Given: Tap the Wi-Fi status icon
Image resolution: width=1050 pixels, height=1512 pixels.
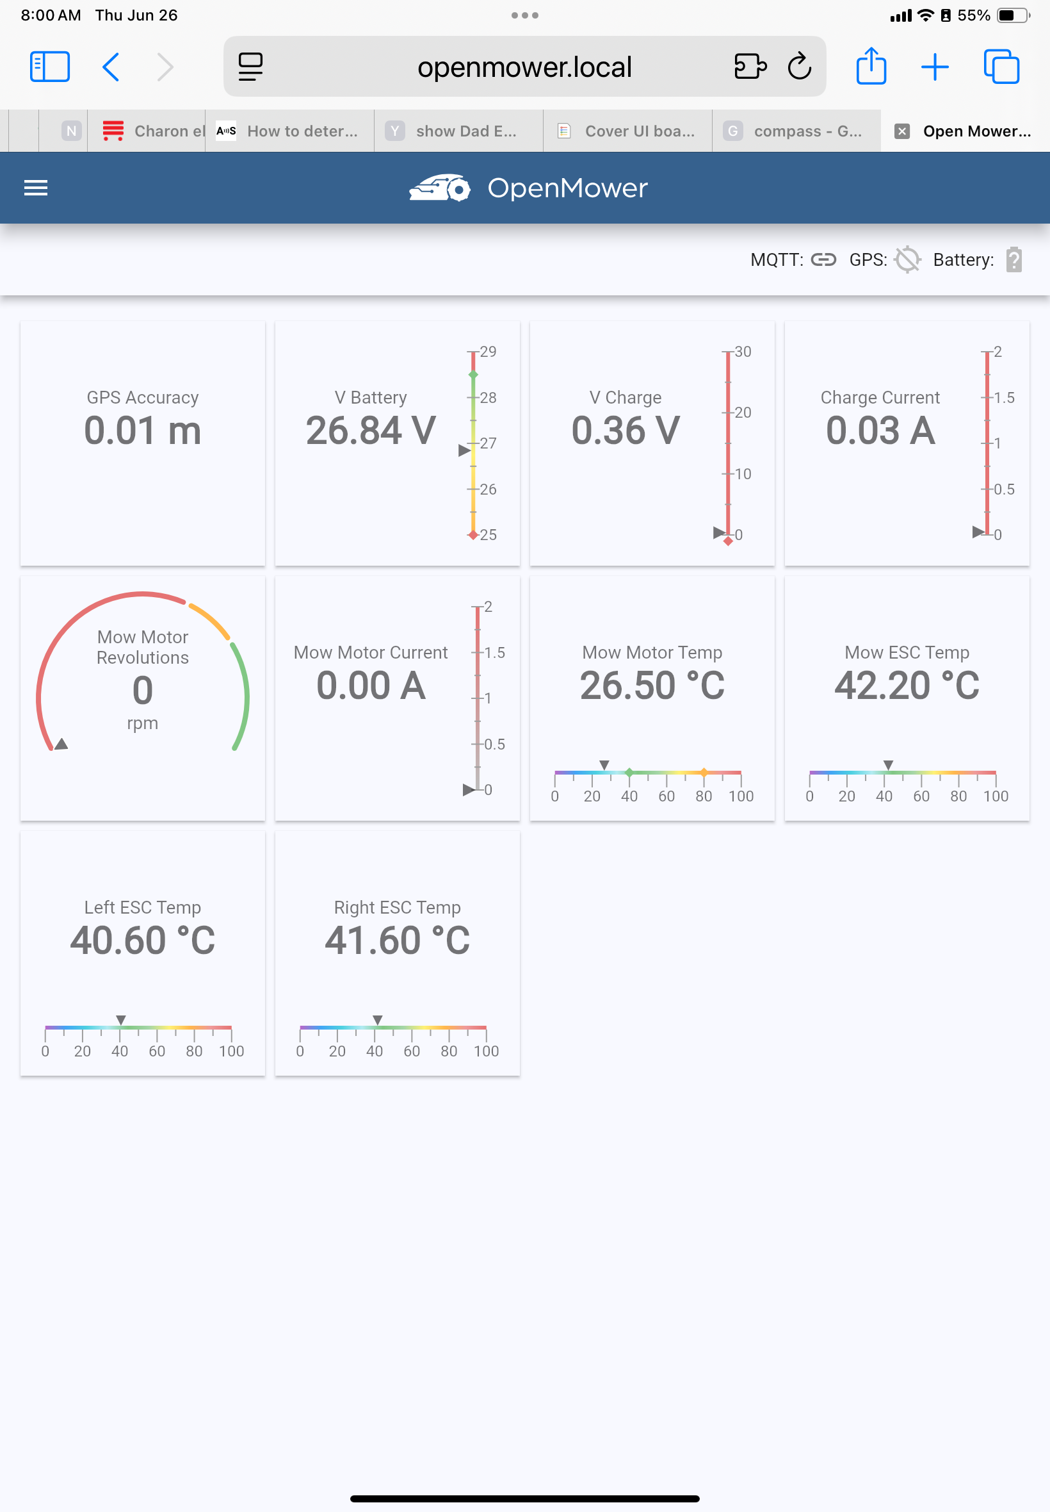Looking at the screenshot, I should 926,15.
